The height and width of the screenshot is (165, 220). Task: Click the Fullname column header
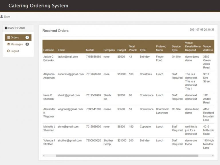pos(49,50)
